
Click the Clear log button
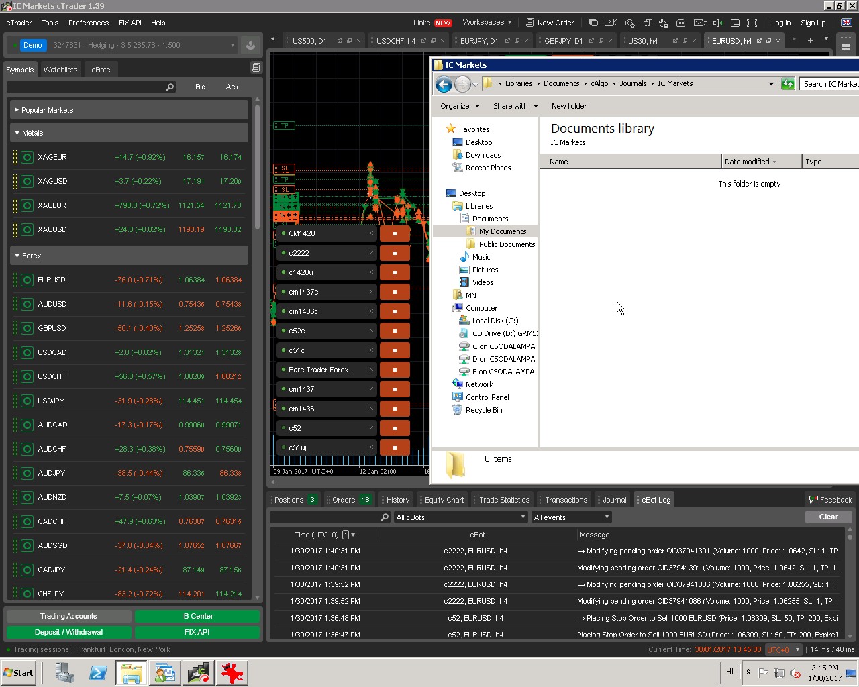coord(828,517)
